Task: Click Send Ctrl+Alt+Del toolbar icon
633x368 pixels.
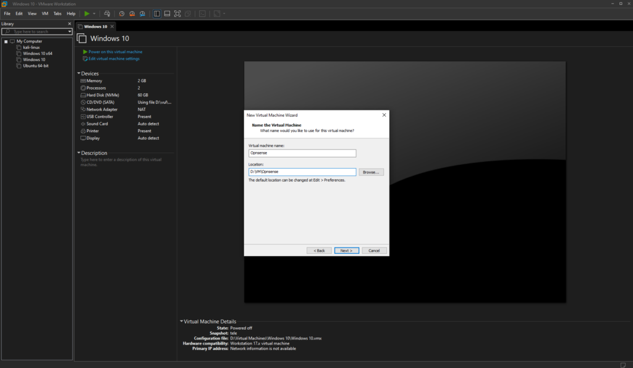Action: [x=107, y=14]
